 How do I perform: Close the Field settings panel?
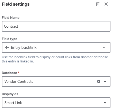(x=106, y=4)
